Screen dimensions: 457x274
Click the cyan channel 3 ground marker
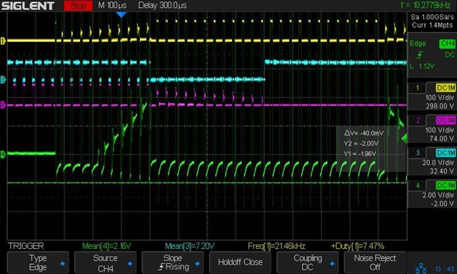(3, 79)
